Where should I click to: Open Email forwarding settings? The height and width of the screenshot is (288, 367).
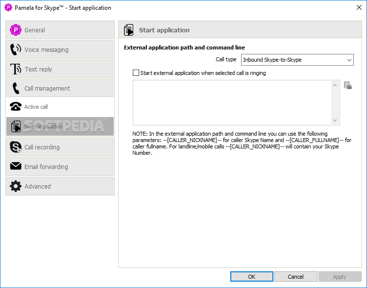click(x=60, y=167)
